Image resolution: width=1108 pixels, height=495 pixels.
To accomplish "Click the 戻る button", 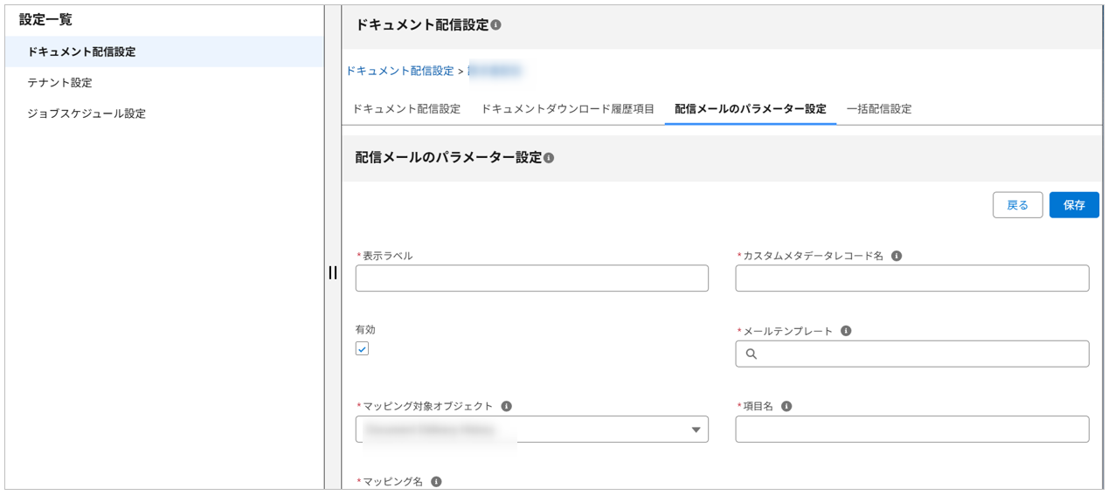I will [1017, 205].
